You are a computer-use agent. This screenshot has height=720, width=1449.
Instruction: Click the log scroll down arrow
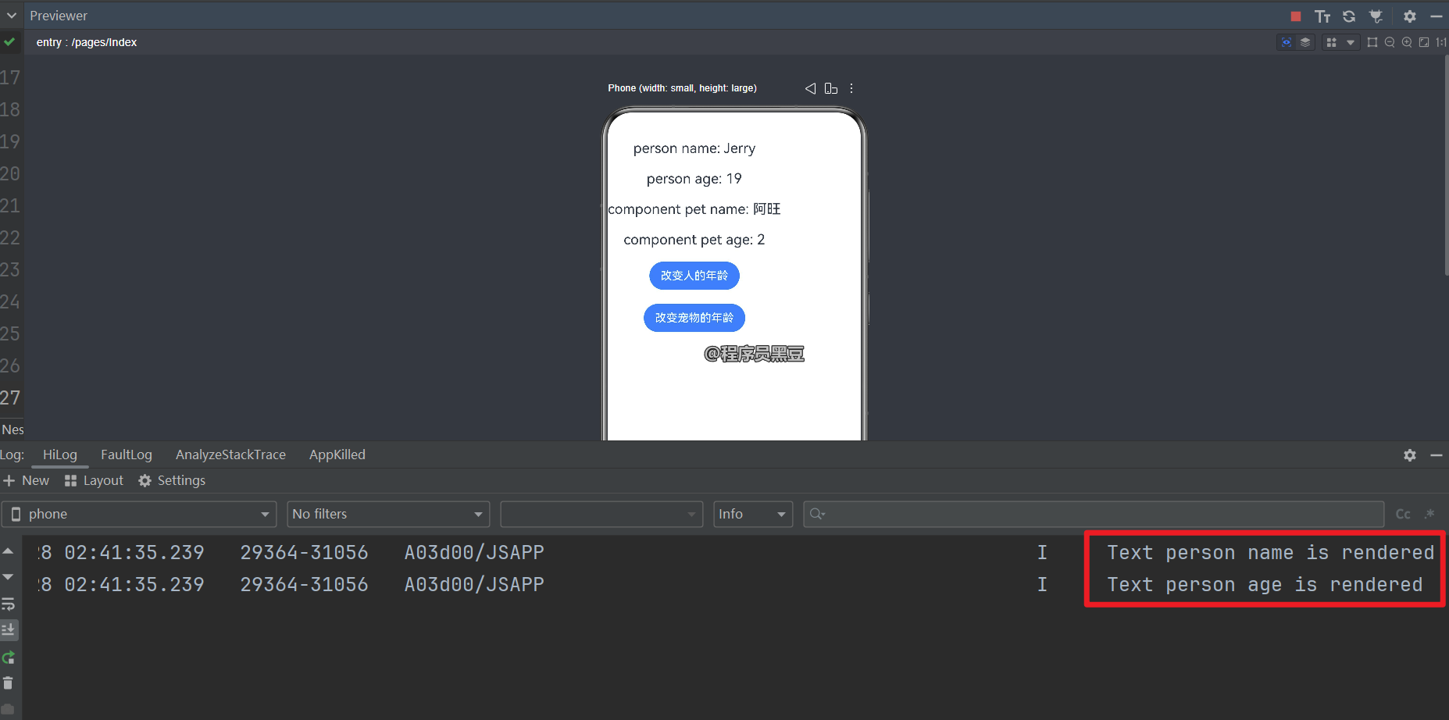click(x=9, y=577)
